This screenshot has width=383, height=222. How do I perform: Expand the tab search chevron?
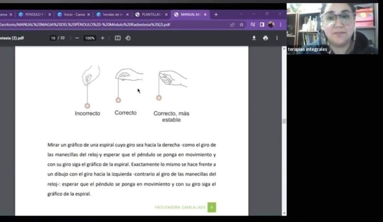coord(241,14)
